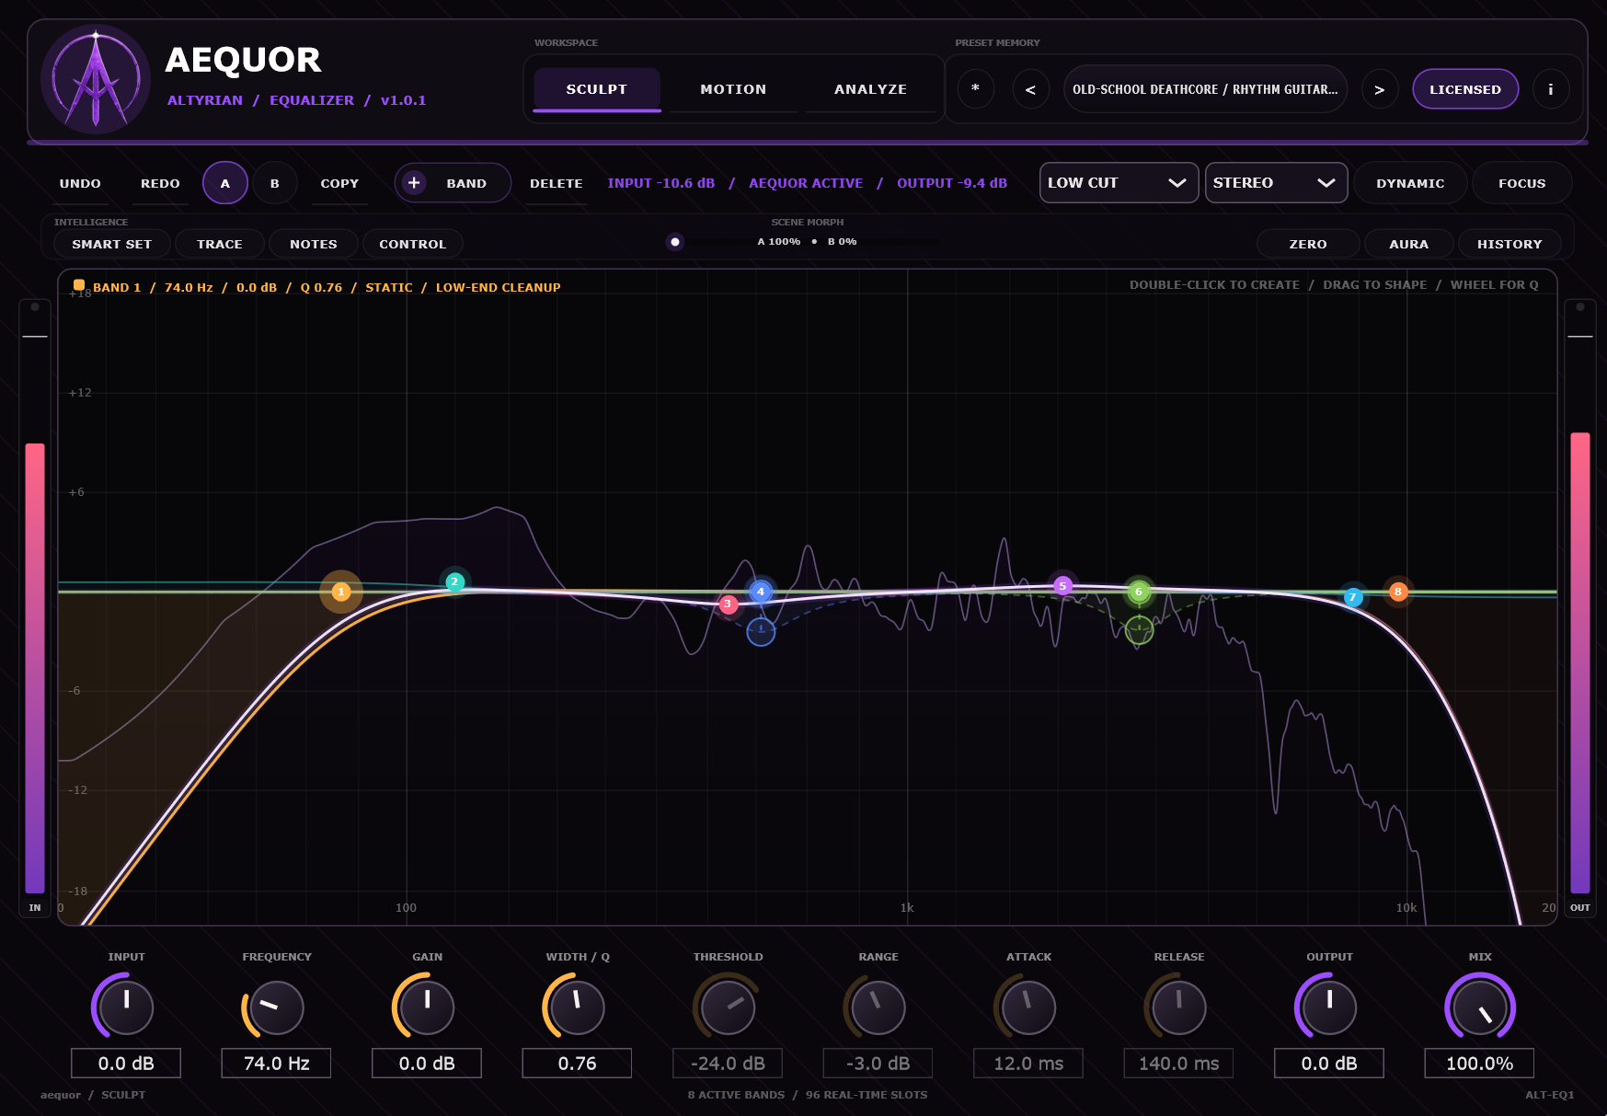Click the -24.0 dB threshold field
This screenshot has height=1116, width=1607.
[x=728, y=1064]
